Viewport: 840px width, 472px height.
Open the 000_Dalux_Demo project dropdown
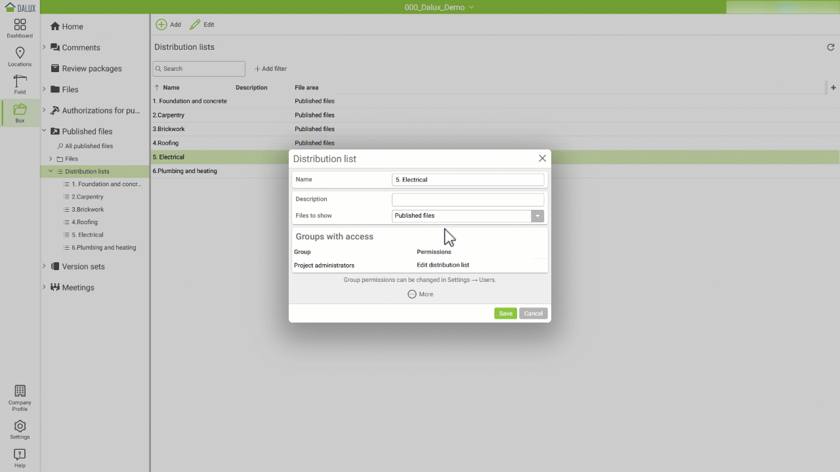439,7
